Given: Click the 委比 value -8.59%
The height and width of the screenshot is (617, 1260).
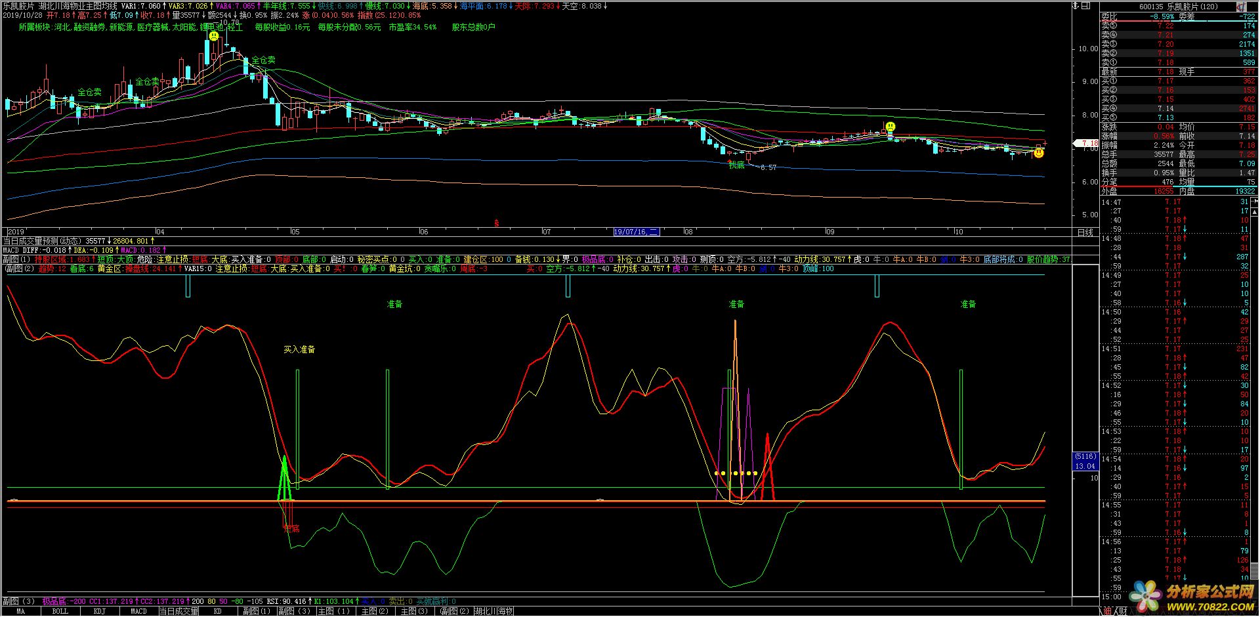Looking at the screenshot, I should coord(1163,16).
